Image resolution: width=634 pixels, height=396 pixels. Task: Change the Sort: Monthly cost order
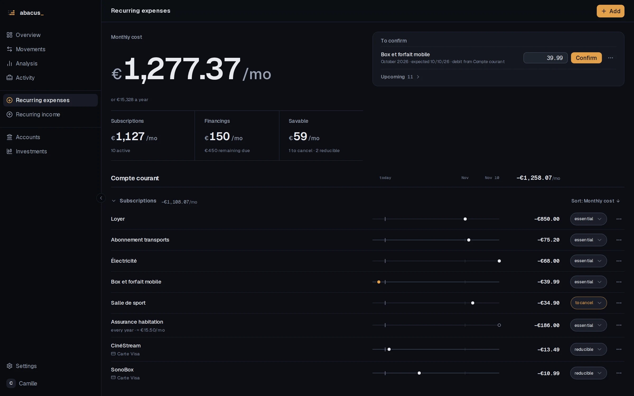tap(595, 201)
